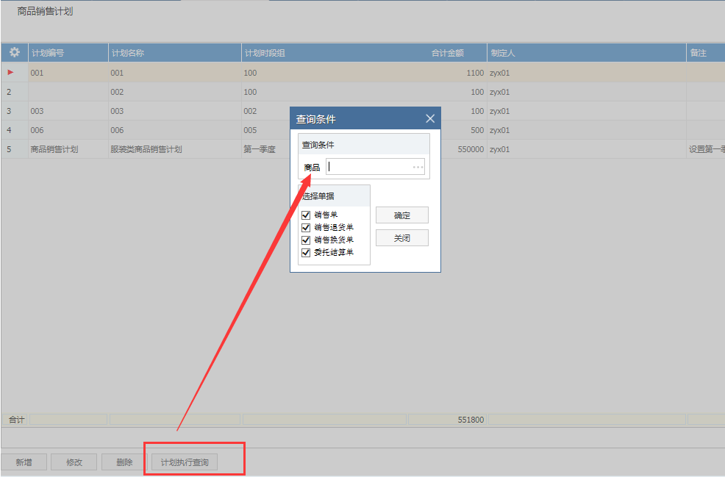725x477 pixels.
Task: Click the 确定 button in dialog
Action: (x=401, y=215)
